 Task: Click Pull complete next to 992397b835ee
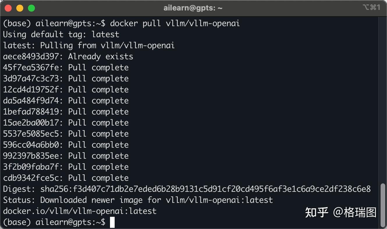(x=98, y=156)
